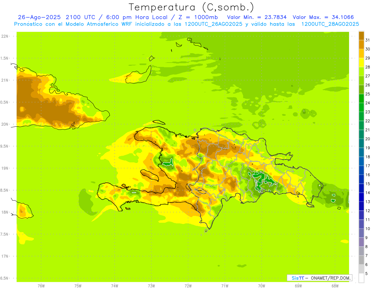Click the "6.5N" latitude axis label
376x290 pixels.
[4, 278]
